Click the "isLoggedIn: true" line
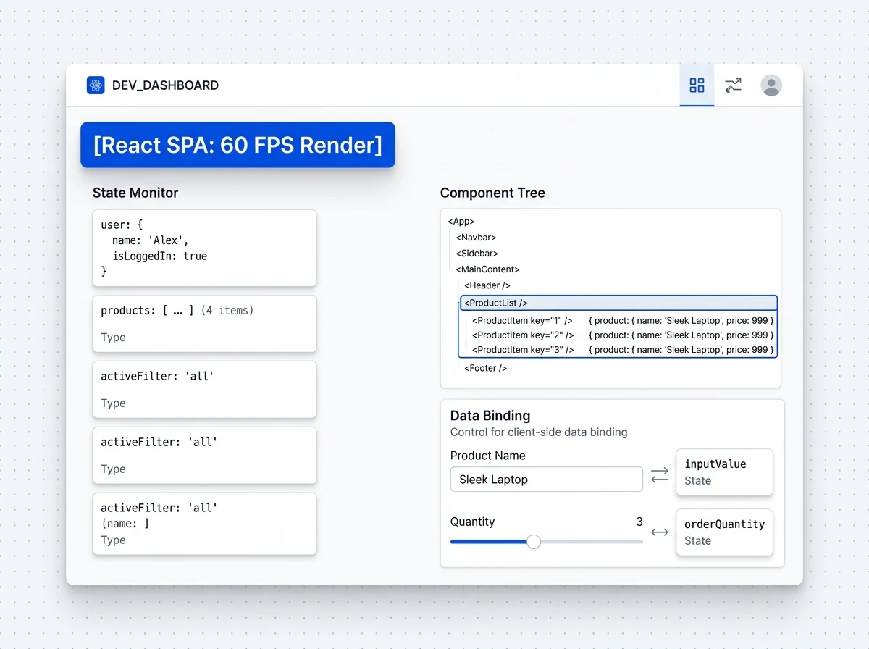The width and height of the screenshot is (869, 649). [x=159, y=256]
